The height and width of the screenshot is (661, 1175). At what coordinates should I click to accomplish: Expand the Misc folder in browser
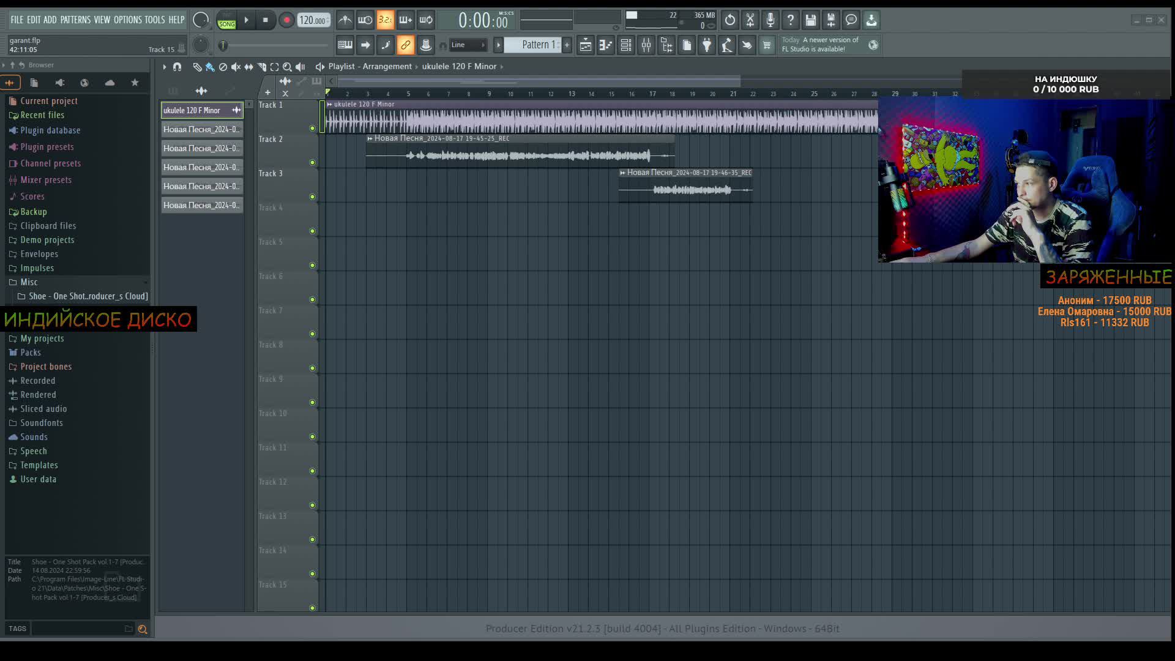[x=29, y=282]
